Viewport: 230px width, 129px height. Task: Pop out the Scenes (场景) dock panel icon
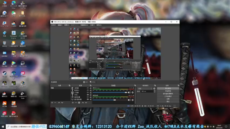(x=70, y=85)
